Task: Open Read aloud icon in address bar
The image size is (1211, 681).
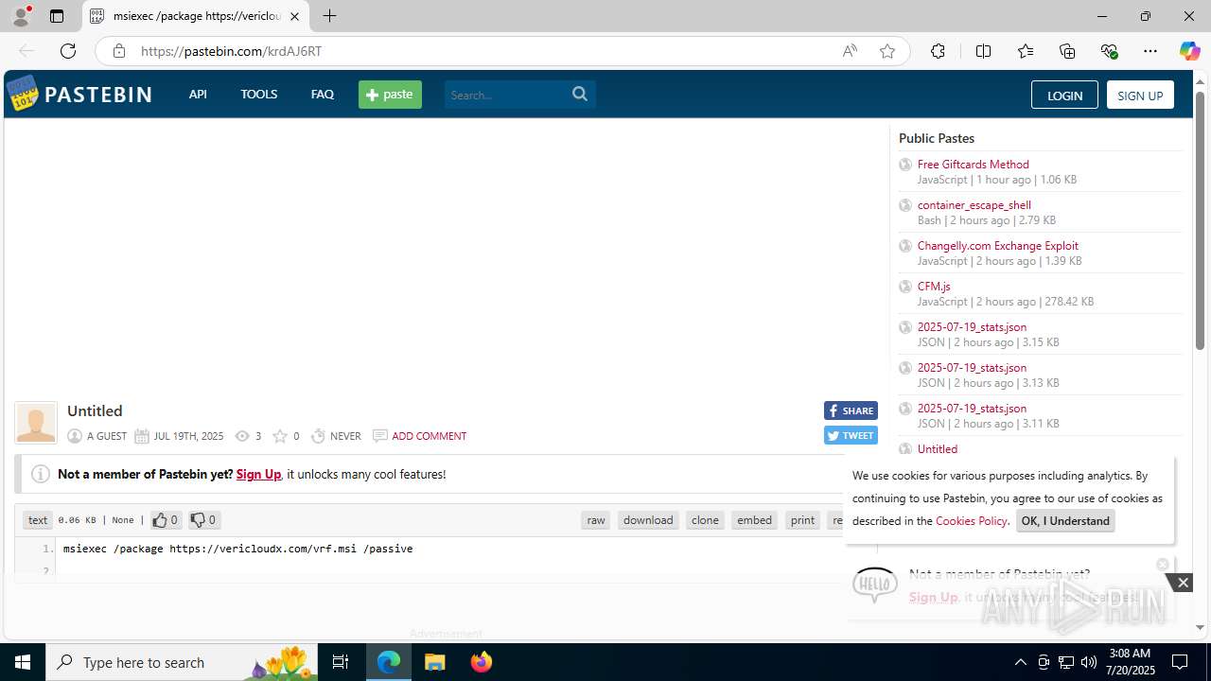Action: (850, 51)
